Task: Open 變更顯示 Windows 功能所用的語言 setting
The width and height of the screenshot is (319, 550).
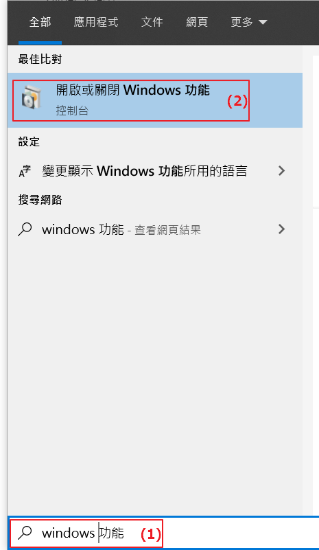Action: [154, 171]
